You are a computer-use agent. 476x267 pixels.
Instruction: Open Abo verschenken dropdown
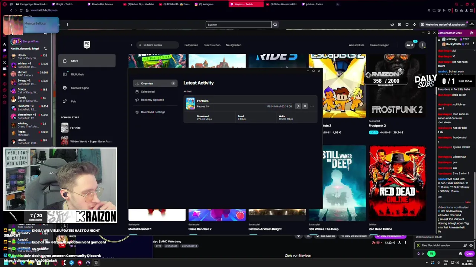356,236
